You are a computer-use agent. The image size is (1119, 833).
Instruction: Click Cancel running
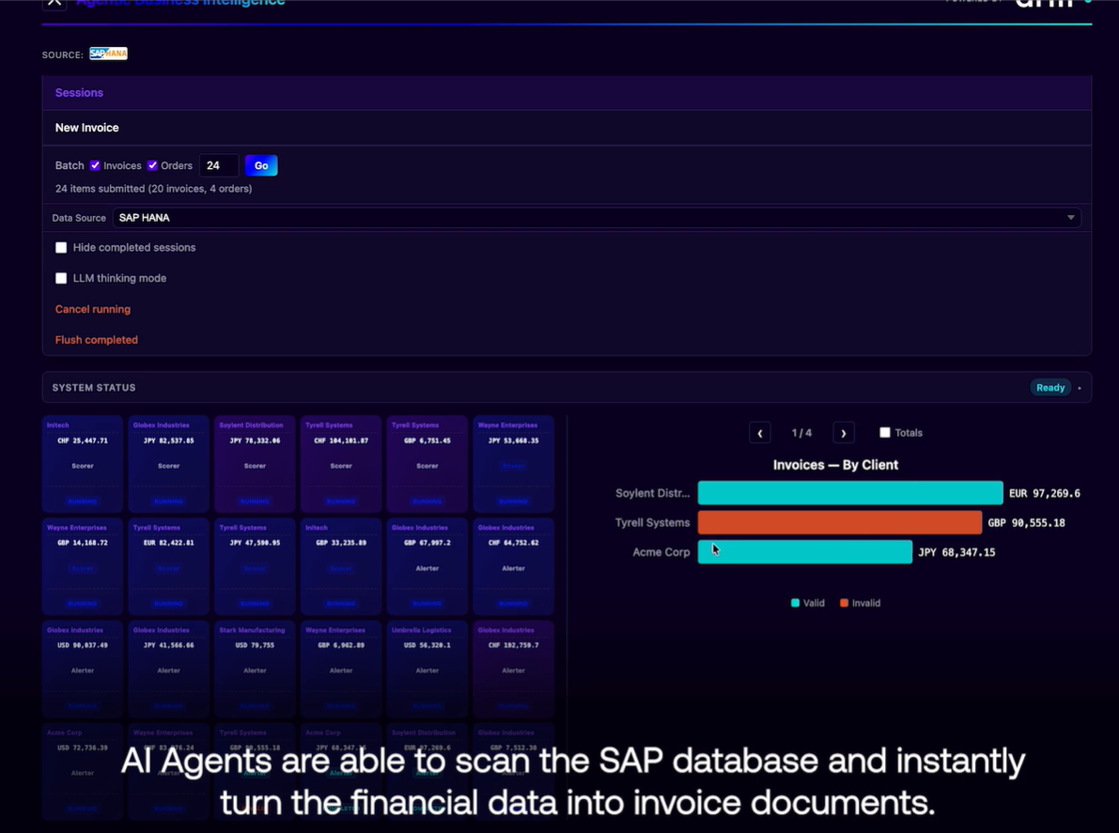coord(93,309)
